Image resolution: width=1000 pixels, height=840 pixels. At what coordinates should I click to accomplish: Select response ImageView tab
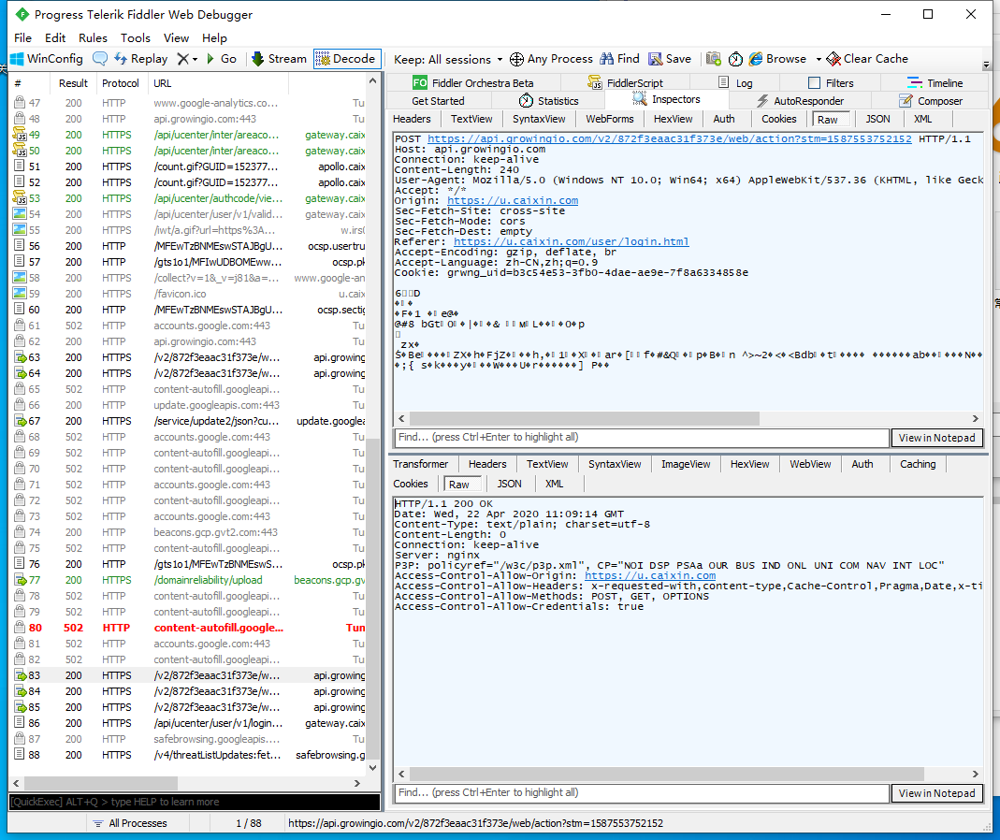[686, 464]
